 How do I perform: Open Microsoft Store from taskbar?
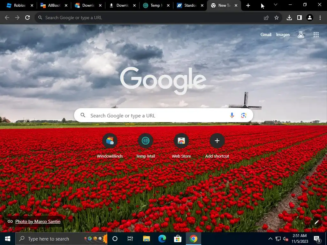pyautogui.click(x=178, y=239)
